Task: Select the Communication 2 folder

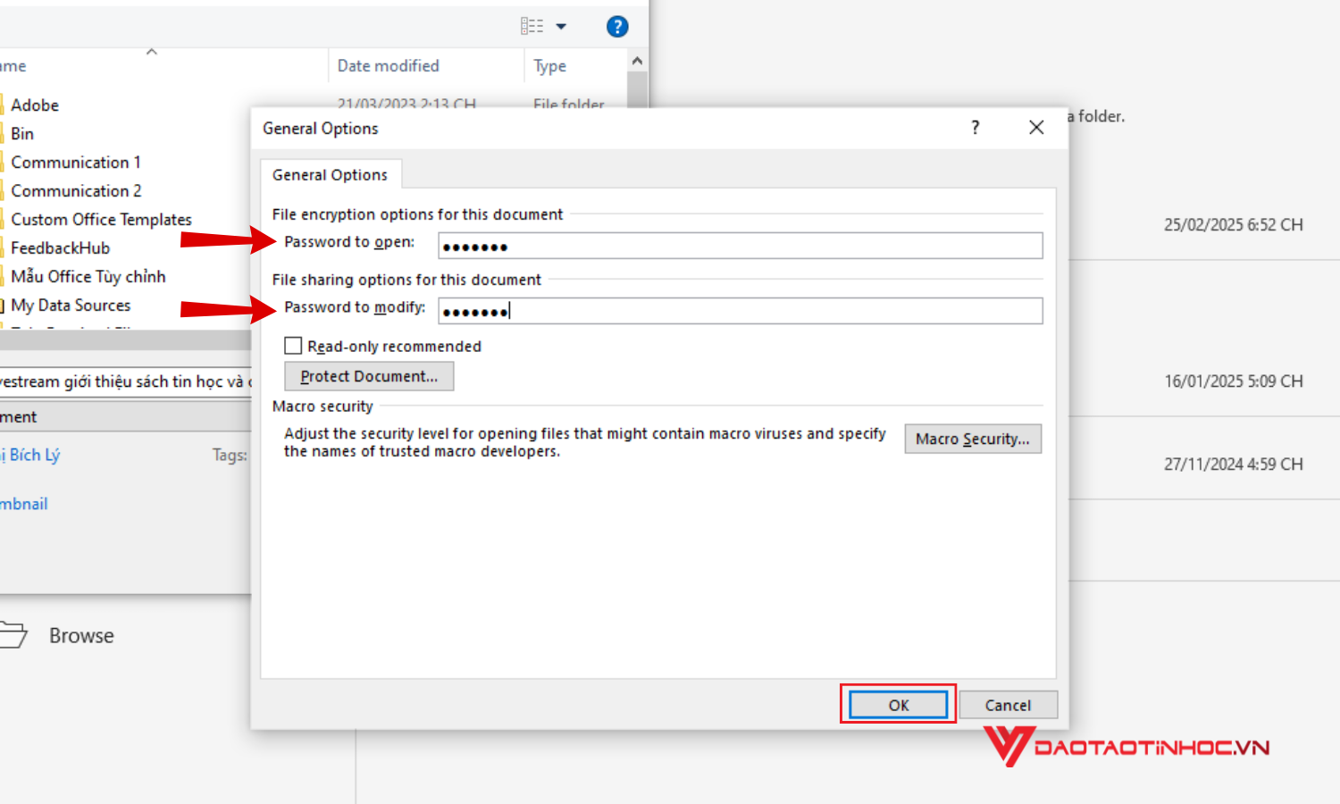Action: (x=76, y=191)
